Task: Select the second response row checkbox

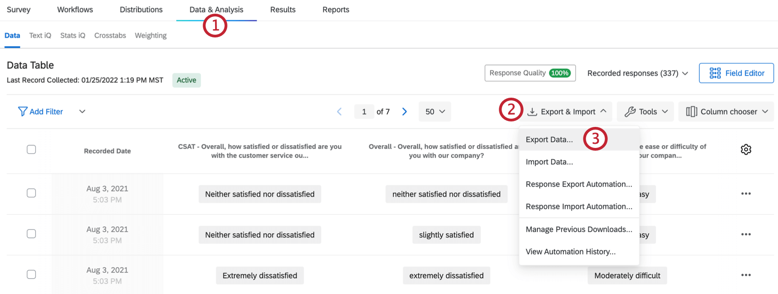Action: (x=31, y=234)
